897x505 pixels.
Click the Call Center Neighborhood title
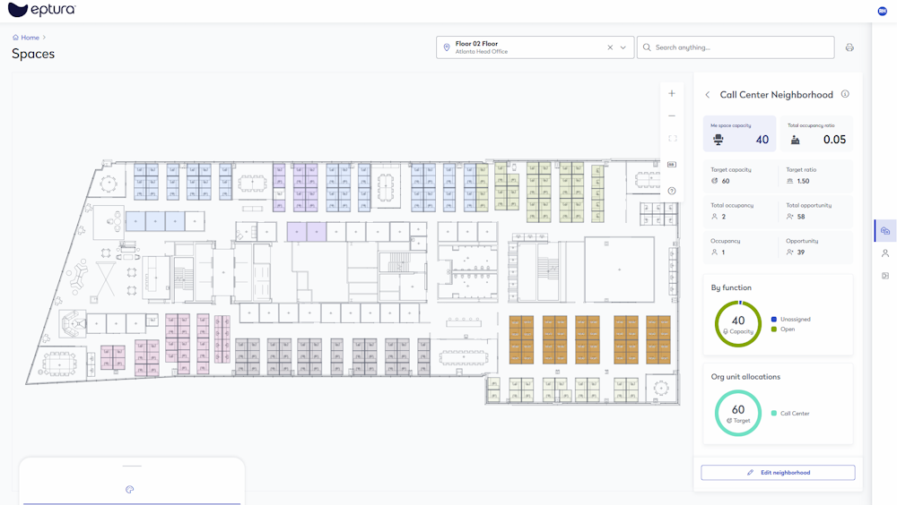coord(776,95)
